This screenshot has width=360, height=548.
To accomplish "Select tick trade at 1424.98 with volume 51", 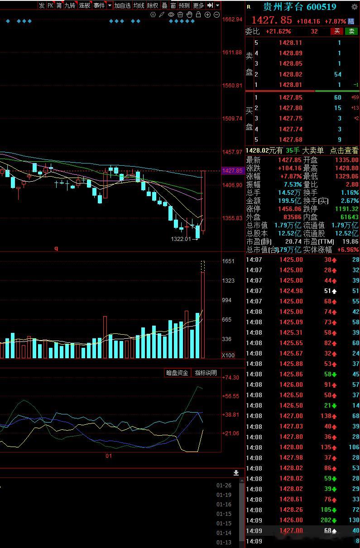I will [x=302, y=291].
